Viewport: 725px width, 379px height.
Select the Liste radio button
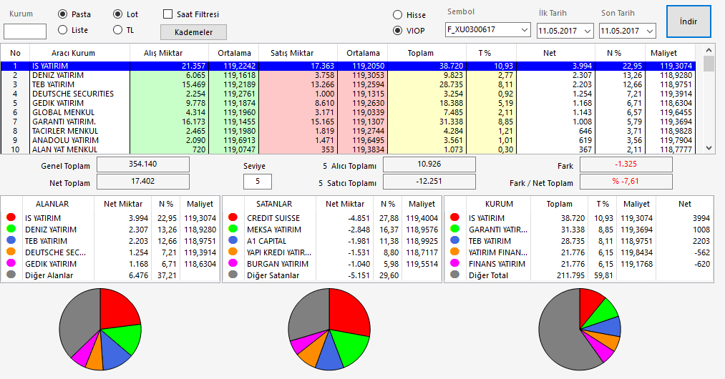coord(62,30)
